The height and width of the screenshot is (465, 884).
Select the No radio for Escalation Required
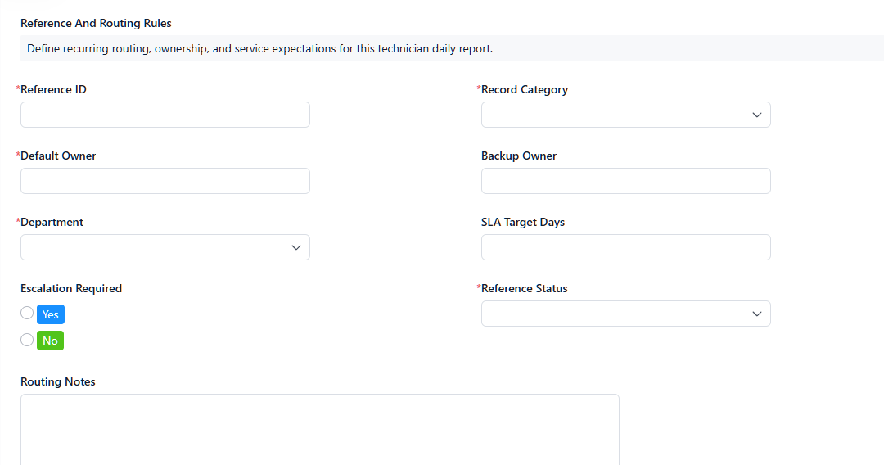(x=27, y=340)
